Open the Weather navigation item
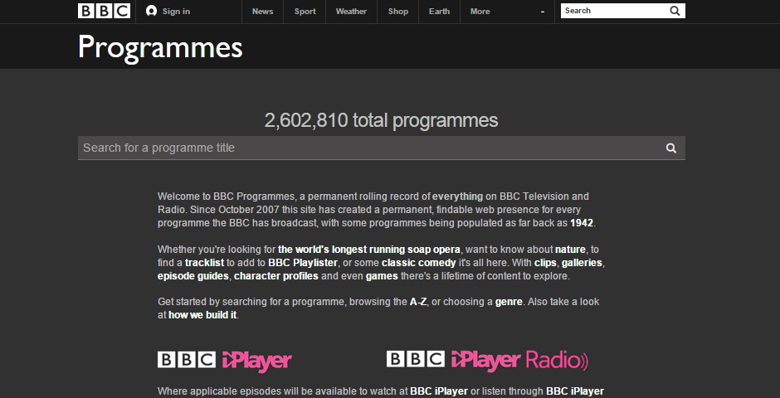 (351, 12)
